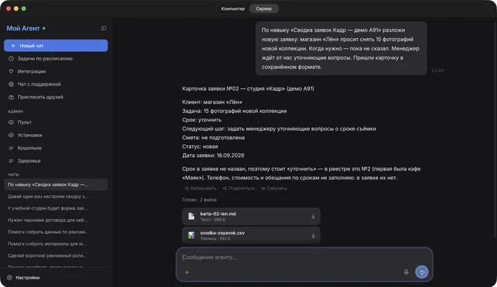Open the Кошельки admin page
497x287 pixels.
(56, 148)
